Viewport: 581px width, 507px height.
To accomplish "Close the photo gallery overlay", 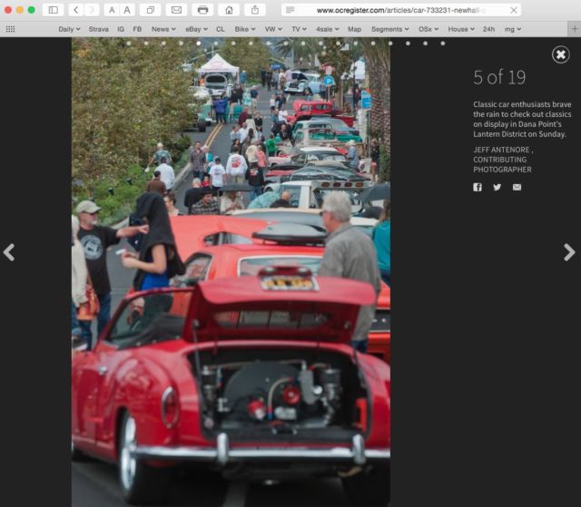I will pos(560,54).
